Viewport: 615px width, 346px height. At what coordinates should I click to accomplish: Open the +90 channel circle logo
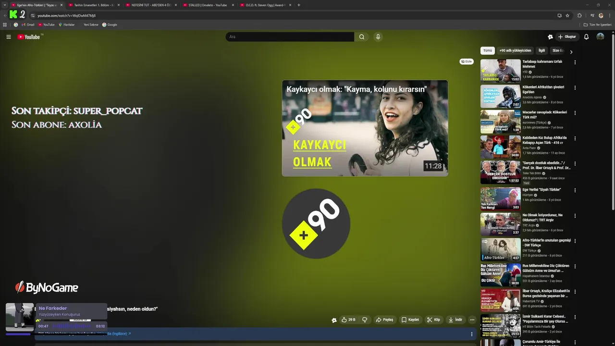point(316,223)
